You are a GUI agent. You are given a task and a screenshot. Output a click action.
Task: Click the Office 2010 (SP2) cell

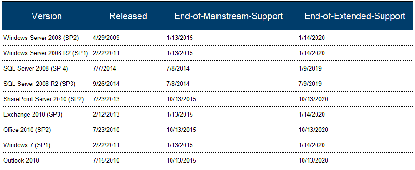[47, 130]
